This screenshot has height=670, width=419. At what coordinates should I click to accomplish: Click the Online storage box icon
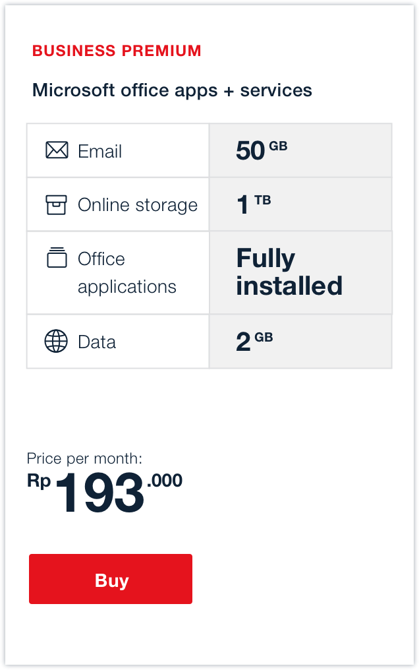(57, 205)
